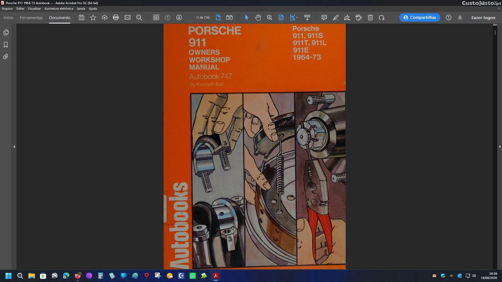Image resolution: width=502 pixels, height=282 pixels.
Task: Go to the next page
Action: point(179,17)
